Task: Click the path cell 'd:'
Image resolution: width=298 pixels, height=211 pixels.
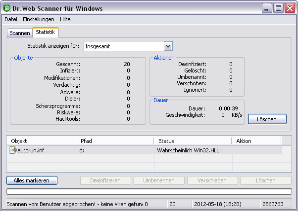Action: click(x=82, y=150)
